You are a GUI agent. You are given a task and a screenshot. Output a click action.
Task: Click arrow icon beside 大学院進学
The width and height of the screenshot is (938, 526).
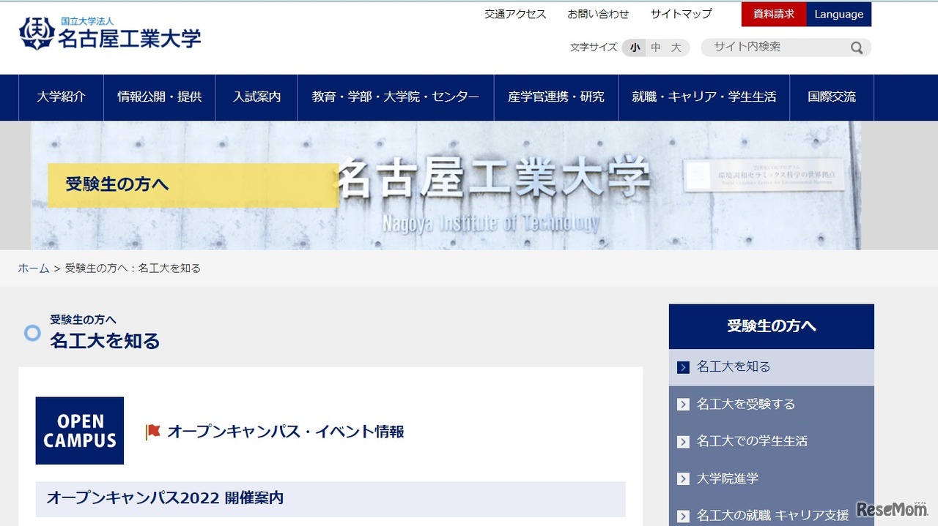[684, 479]
